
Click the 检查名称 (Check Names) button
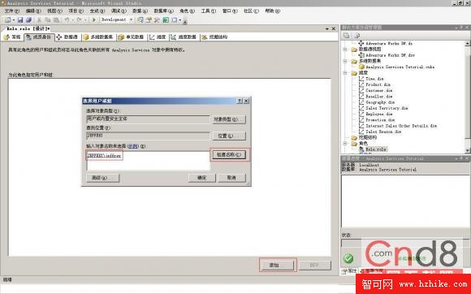(229, 154)
